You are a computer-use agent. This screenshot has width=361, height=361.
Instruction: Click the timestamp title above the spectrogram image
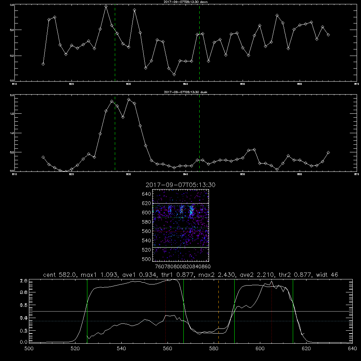pos(180,185)
